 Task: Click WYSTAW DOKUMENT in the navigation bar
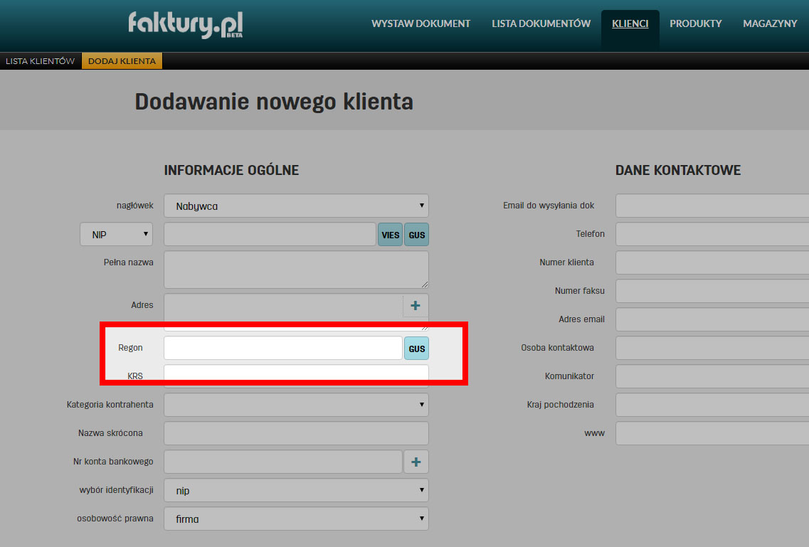click(421, 23)
